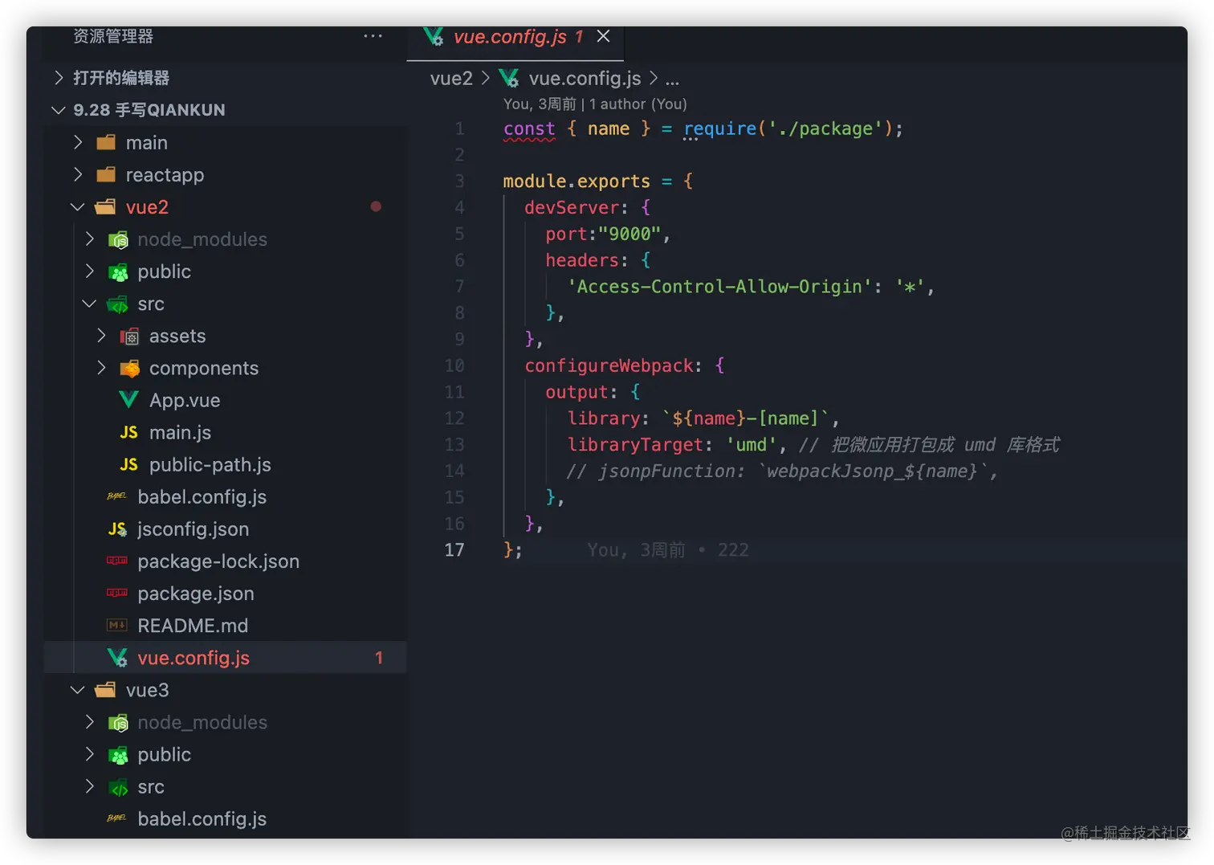Open jsconfig.json file
This screenshot has width=1214, height=865.
(x=193, y=528)
